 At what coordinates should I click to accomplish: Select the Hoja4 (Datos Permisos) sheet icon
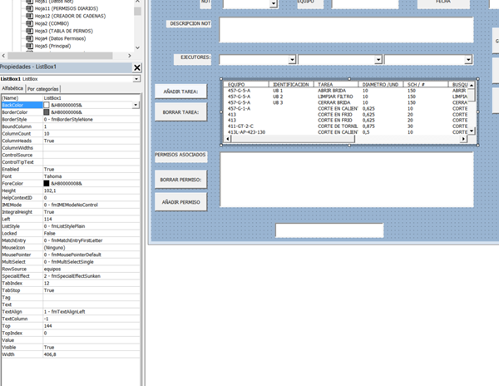tap(30, 38)
